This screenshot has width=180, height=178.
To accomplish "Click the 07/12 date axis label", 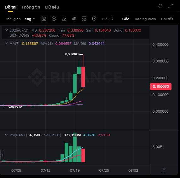I will 46,170.
